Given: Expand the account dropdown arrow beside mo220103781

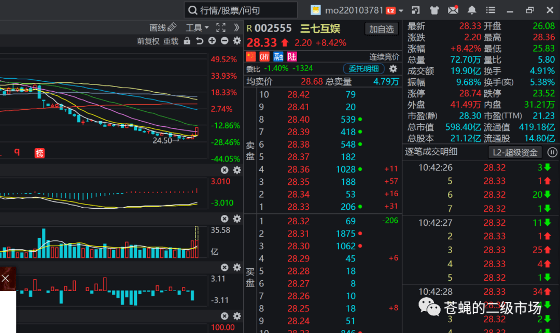Looking at the screenshot, I should 401,11.
